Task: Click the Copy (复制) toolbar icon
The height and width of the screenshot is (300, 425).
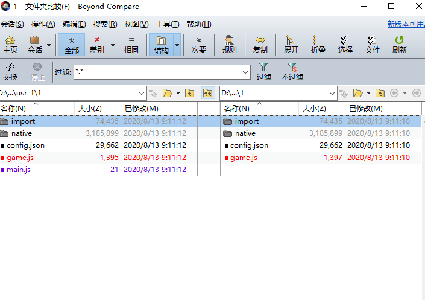Action: pos(260,45)
